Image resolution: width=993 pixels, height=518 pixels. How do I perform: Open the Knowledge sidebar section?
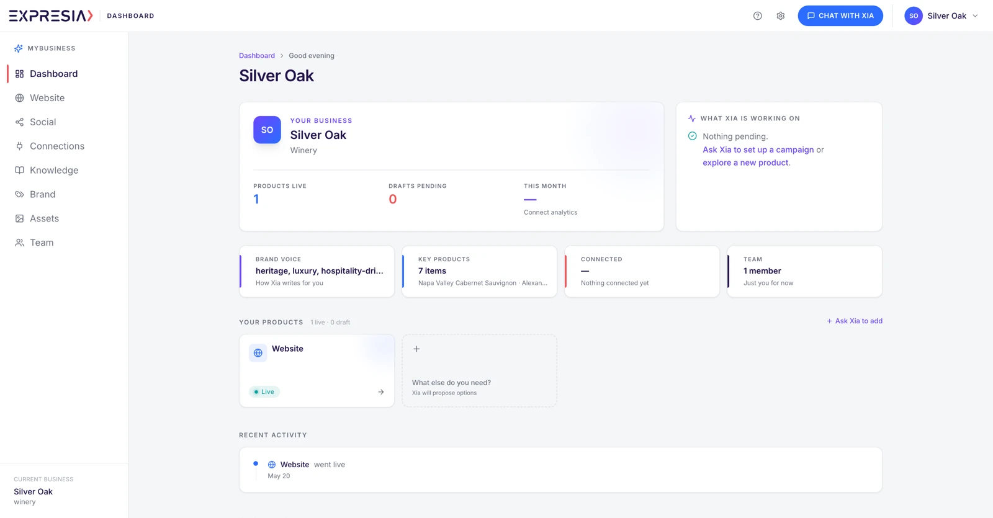(65, 171)
